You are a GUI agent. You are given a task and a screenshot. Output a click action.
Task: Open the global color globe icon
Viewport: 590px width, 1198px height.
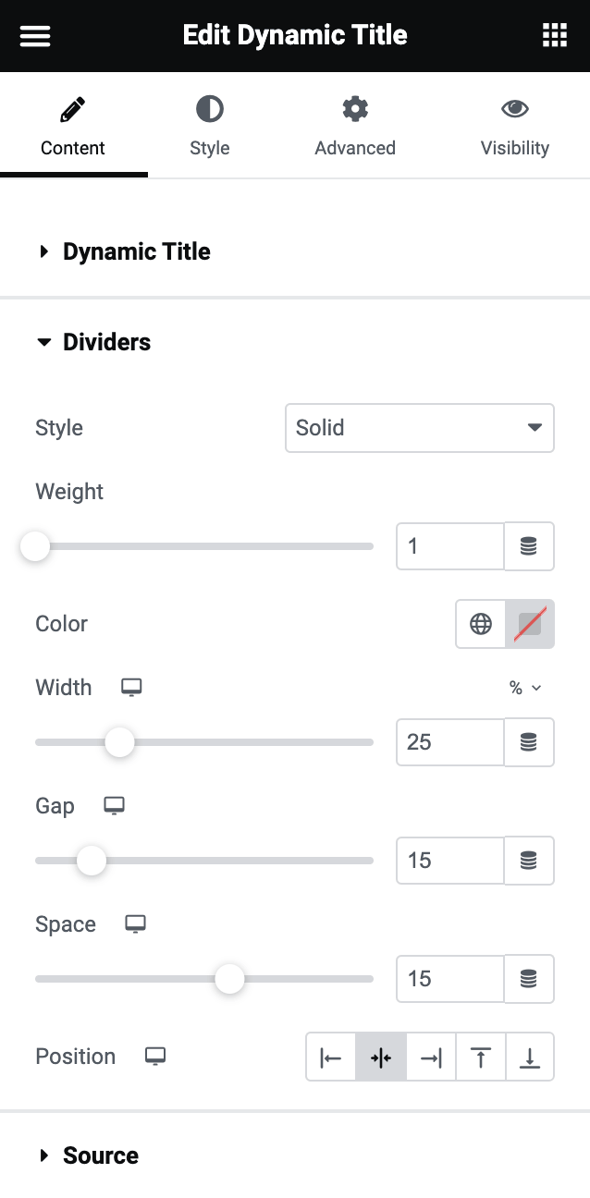pyautogui.click(x=481, y=624)
